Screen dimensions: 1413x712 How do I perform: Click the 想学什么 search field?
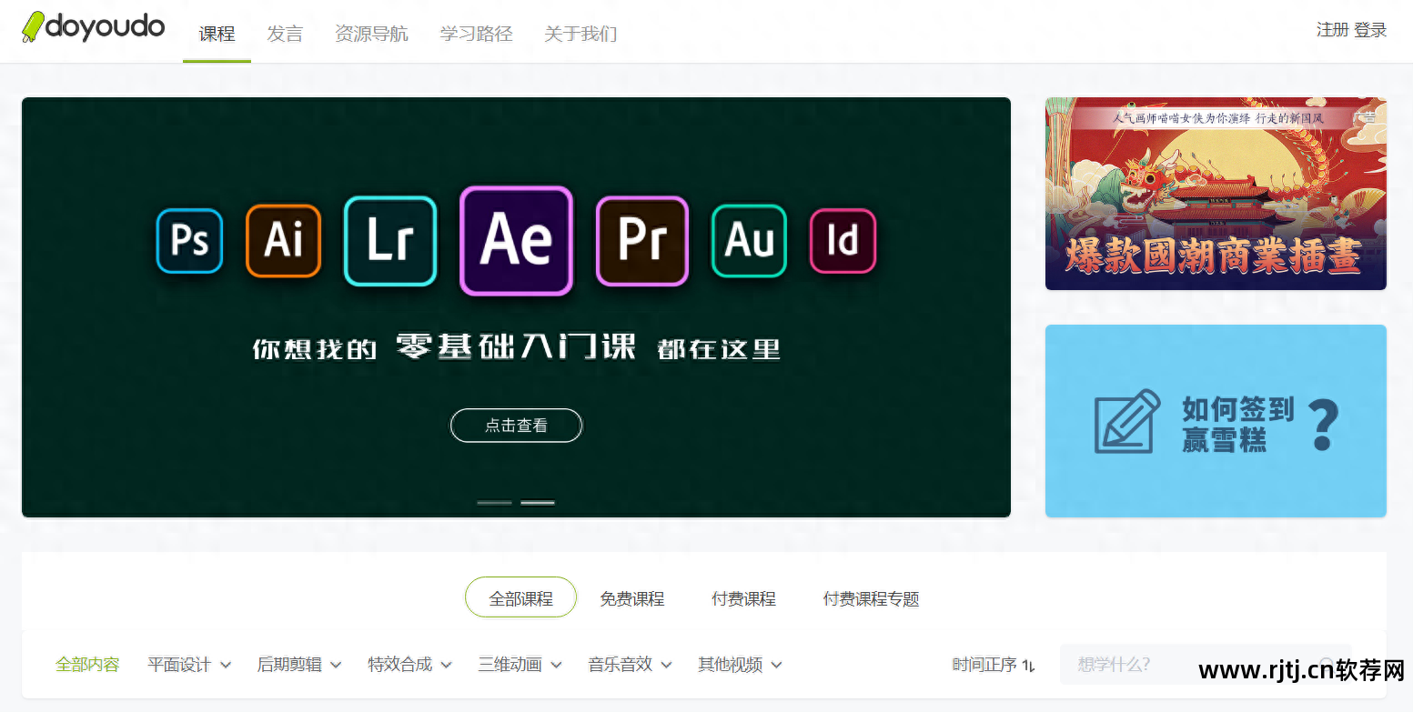(1183, 665)
